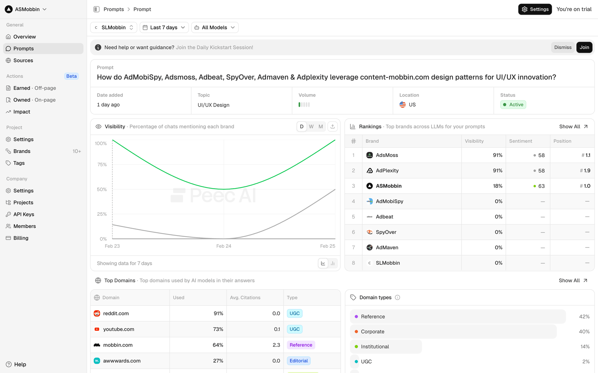598x373 pixels.
Task: Click the Domain types info icon
Action: pyautogui.click(x=397, y=297)
